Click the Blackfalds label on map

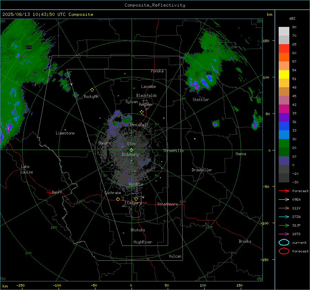[x=146, y=96]
